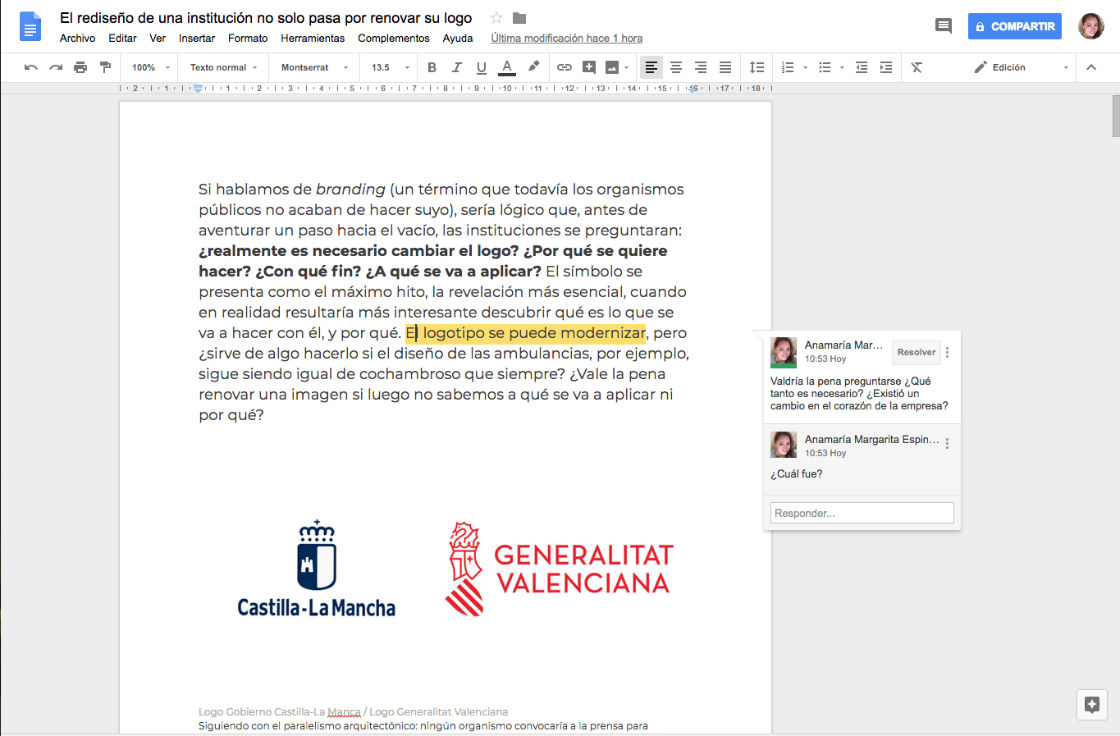Image resolution: width=1120 pixels, height=736 pixels.
Task: Resolve the comment with Resolver button
Action: pyautogui.click(x=916, y=352)
